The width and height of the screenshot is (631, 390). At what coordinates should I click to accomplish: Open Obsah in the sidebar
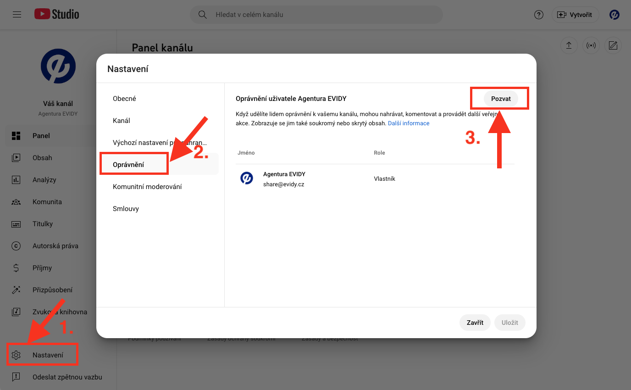[x=42, y=158]
